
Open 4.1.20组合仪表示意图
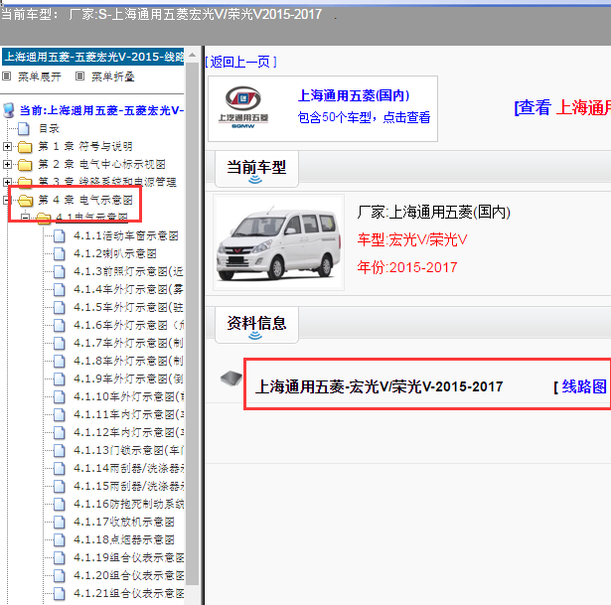coord(128,575)
